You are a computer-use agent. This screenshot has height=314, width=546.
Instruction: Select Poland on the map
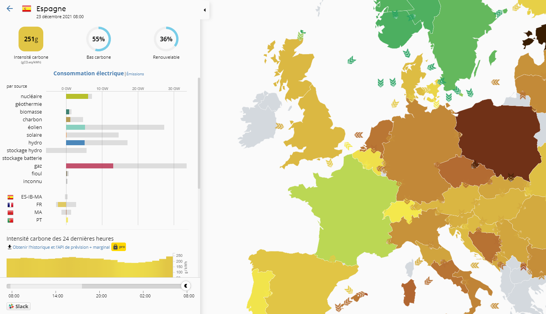(x=498, y=135)
